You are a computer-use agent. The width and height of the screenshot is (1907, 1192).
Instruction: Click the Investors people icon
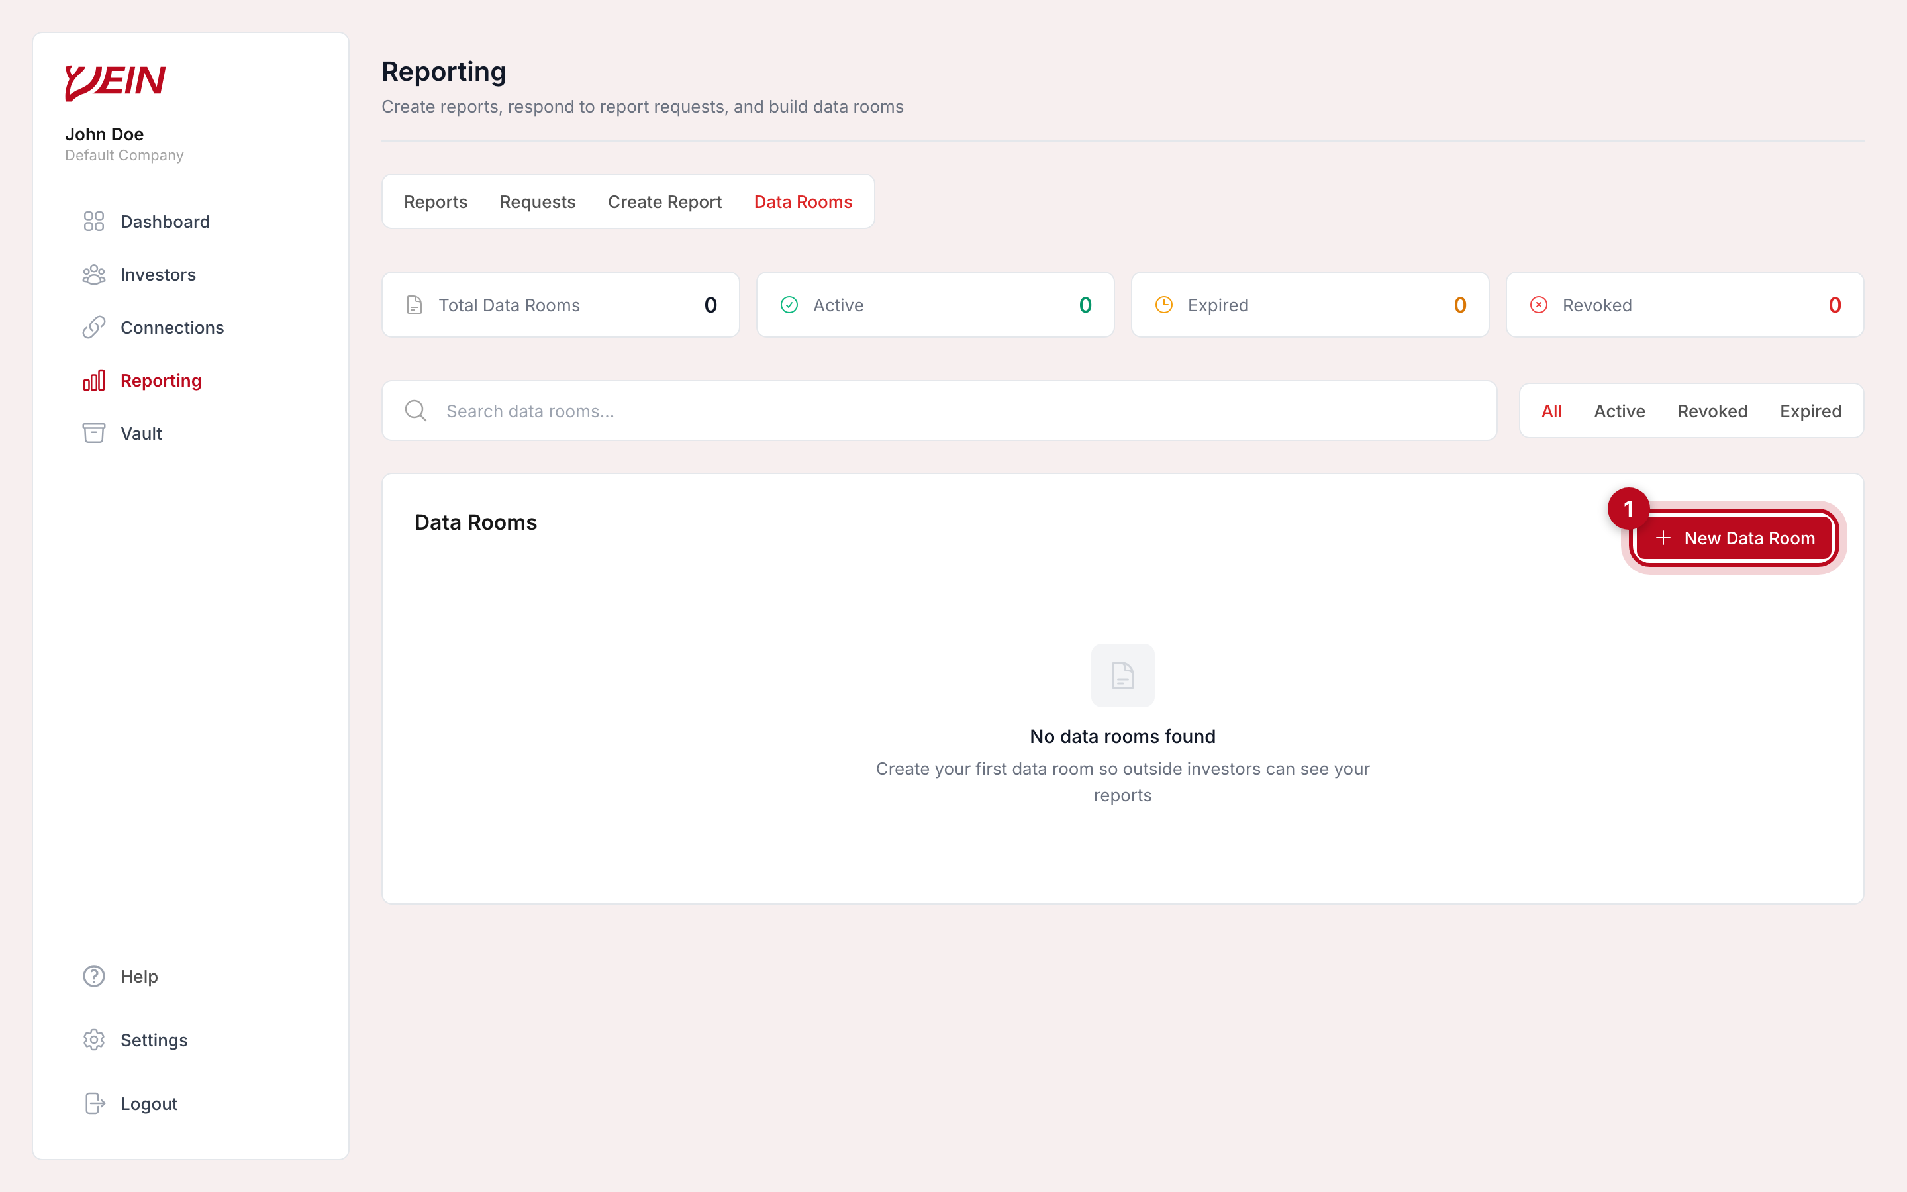pyautogui.click(x=94, y=274)
